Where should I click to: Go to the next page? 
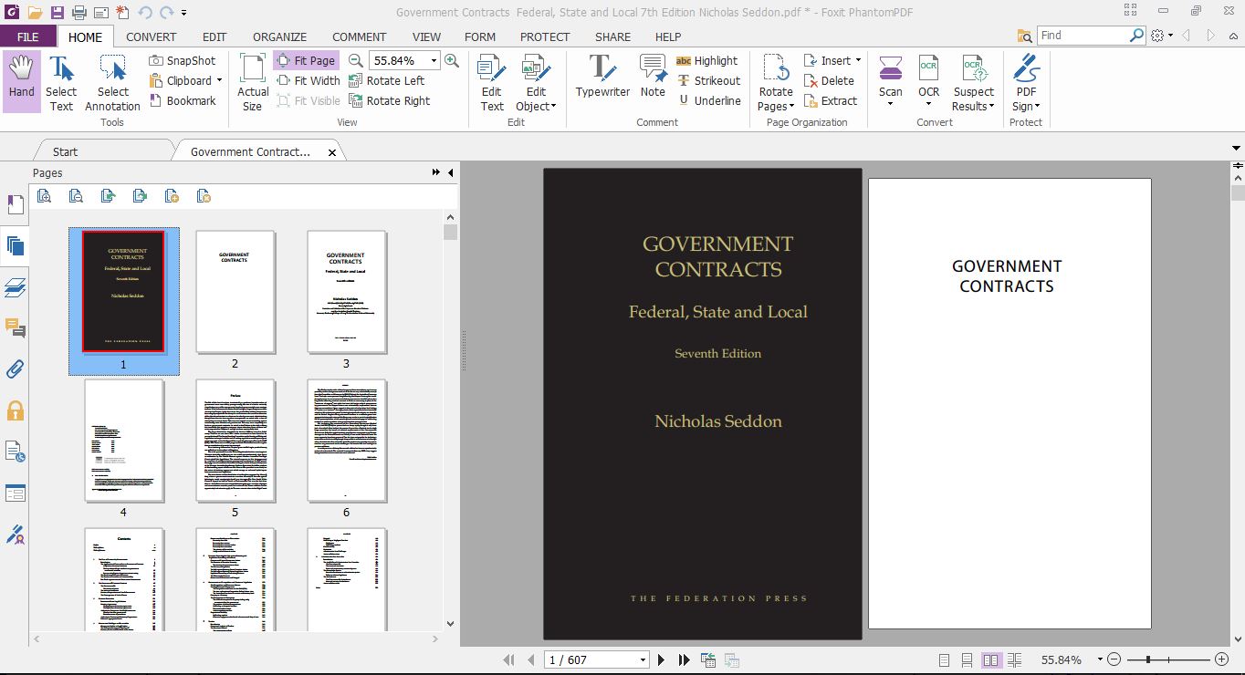(x=662, y=659)
